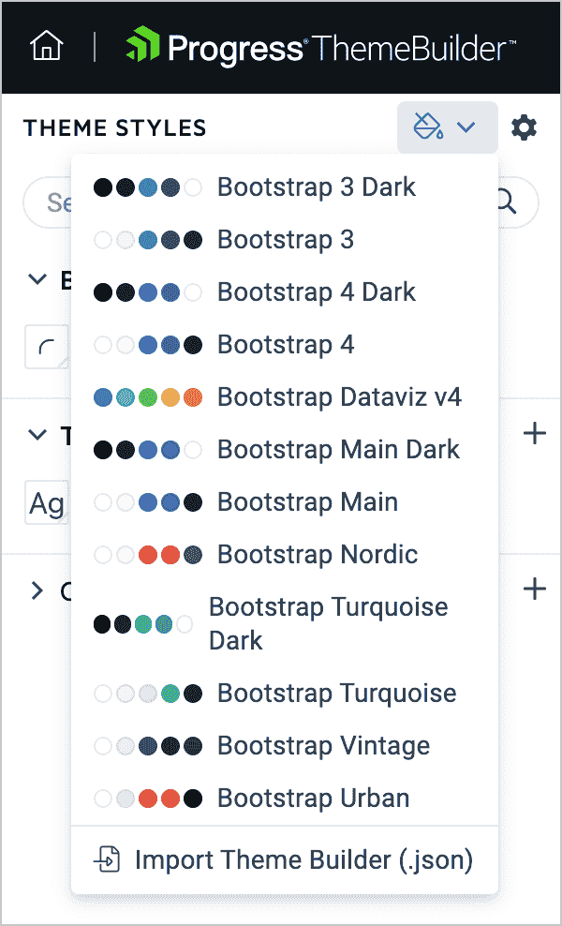The image size is (562, 926).
Task: Select Import Theme Builder (.json)
Action: 285,860
